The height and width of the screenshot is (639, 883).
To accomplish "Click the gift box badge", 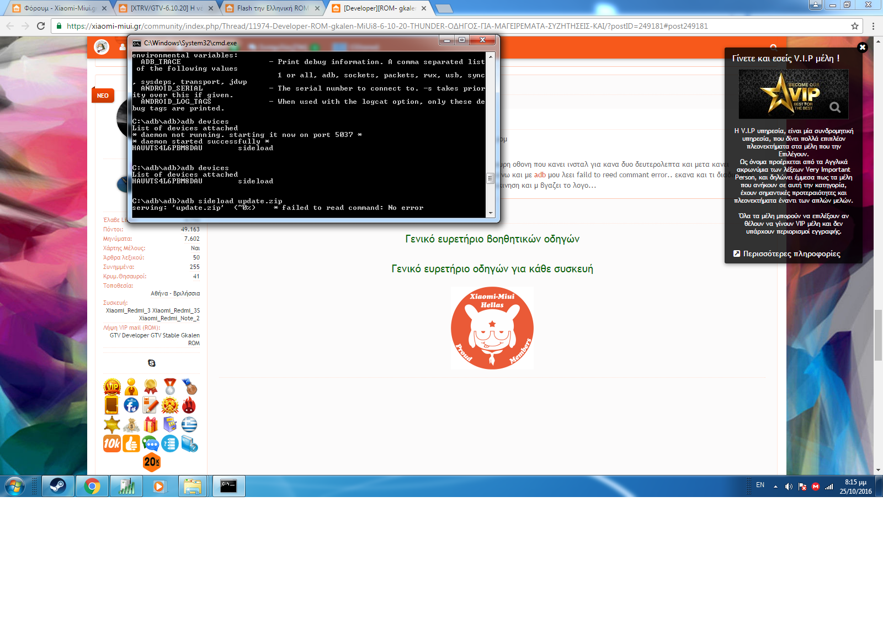I will (x=151, y=425).
